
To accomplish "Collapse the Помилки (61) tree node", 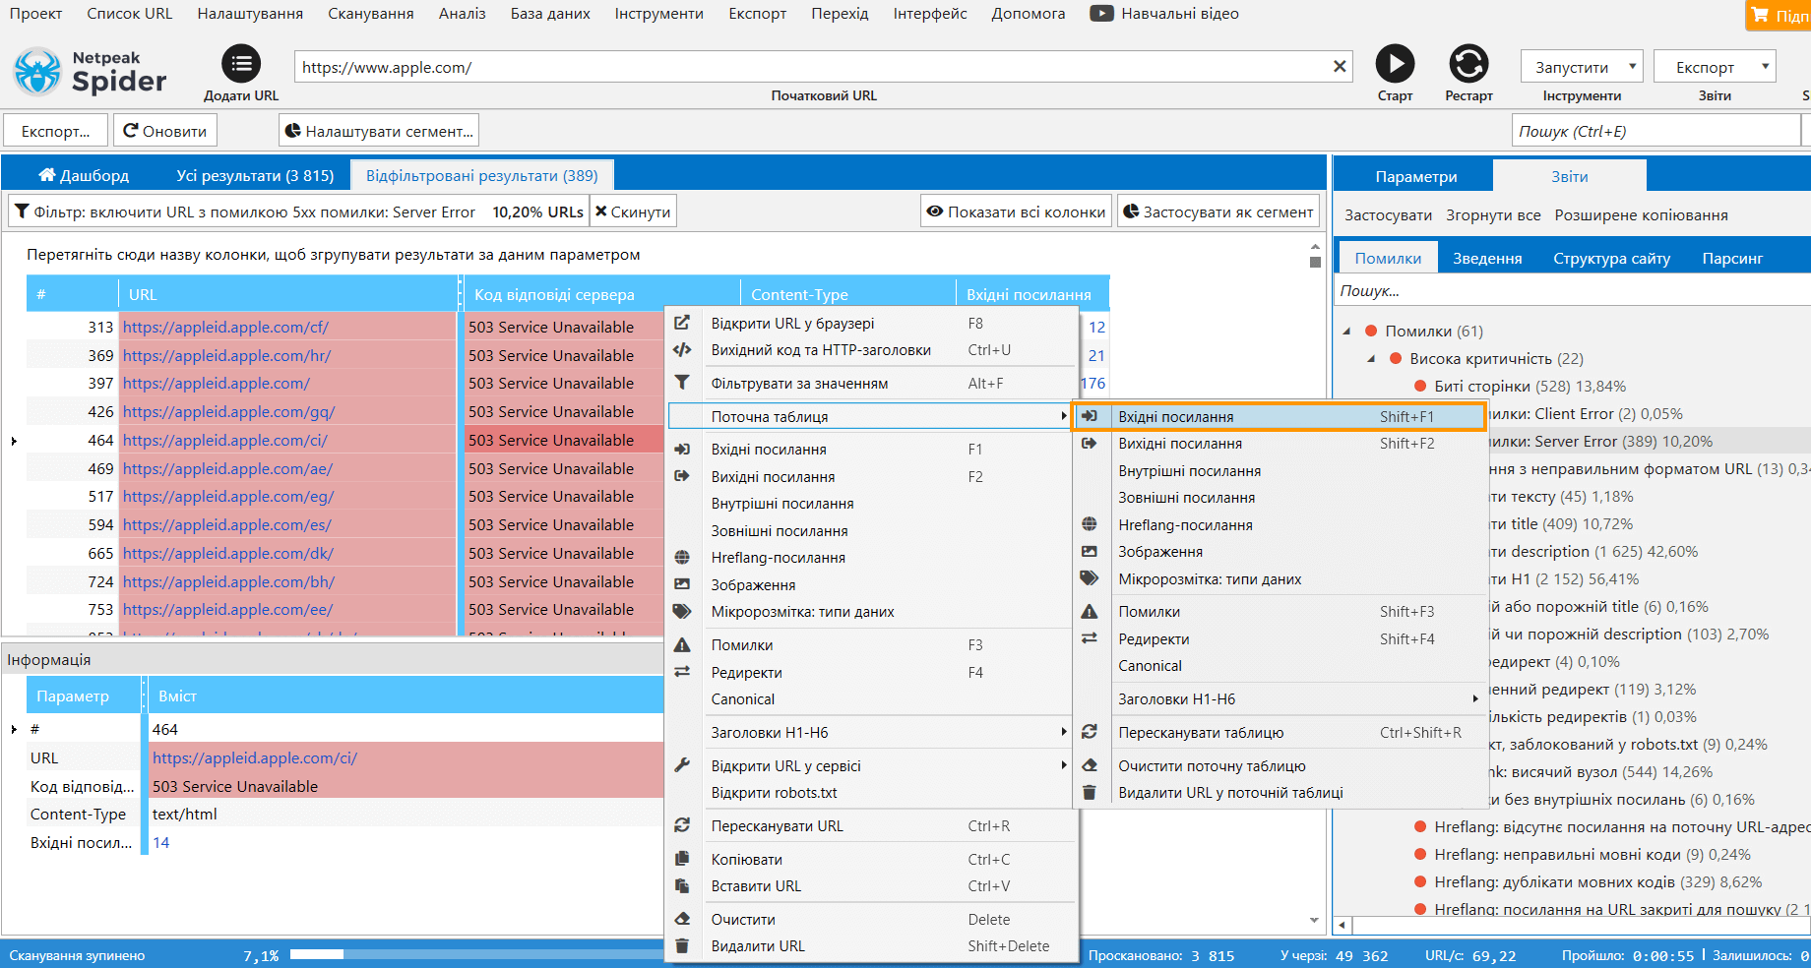I will point(1346,332).
